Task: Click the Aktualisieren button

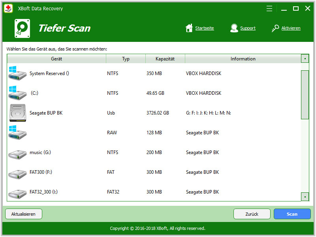Action: [24, 214]
